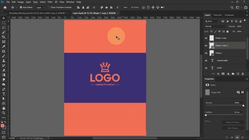Align left edges in options bar

[x=78, y=7]
